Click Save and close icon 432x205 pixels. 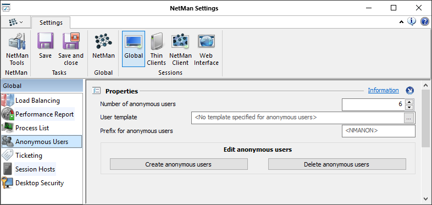tap(71, 41)
